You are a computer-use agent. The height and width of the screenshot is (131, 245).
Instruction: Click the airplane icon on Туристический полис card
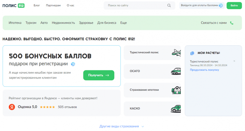[x=176, y=53]
